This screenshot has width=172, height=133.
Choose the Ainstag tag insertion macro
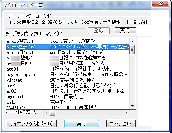click(67, 80)
